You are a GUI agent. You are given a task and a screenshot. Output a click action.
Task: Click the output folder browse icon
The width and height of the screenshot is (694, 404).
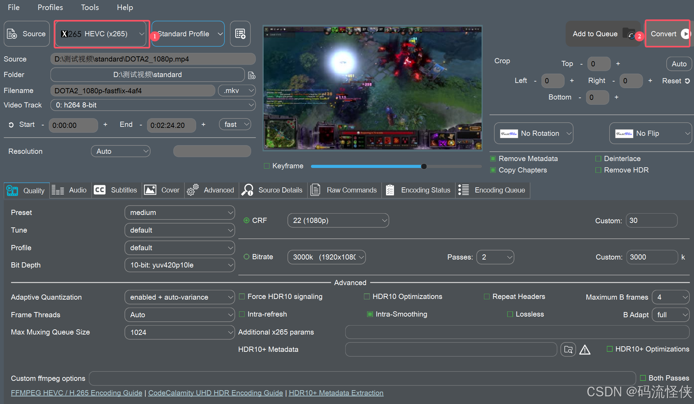tap(252, 75)
